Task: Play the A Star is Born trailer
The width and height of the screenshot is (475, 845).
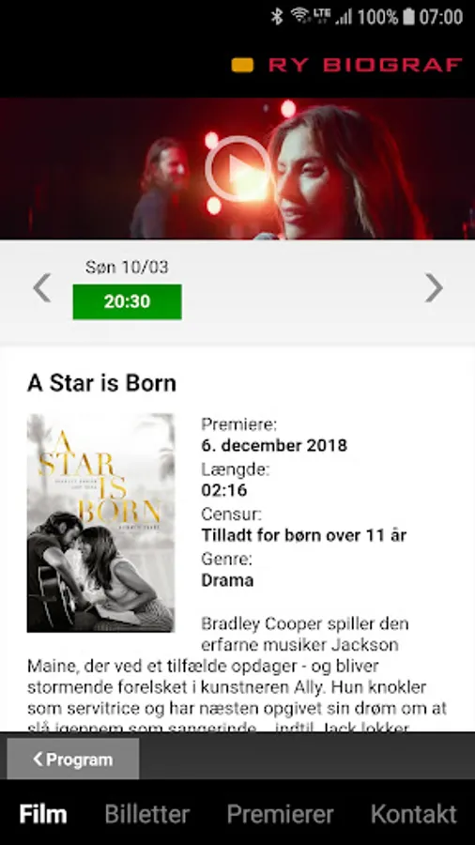Action: pos(237,169)
